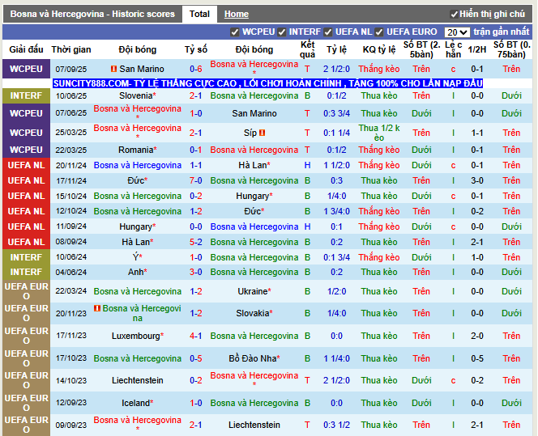Open Hà Lan team on 20/11/24 row
Image resolution: width=538 pixels, height=436 pixels.
coord(252,166)
